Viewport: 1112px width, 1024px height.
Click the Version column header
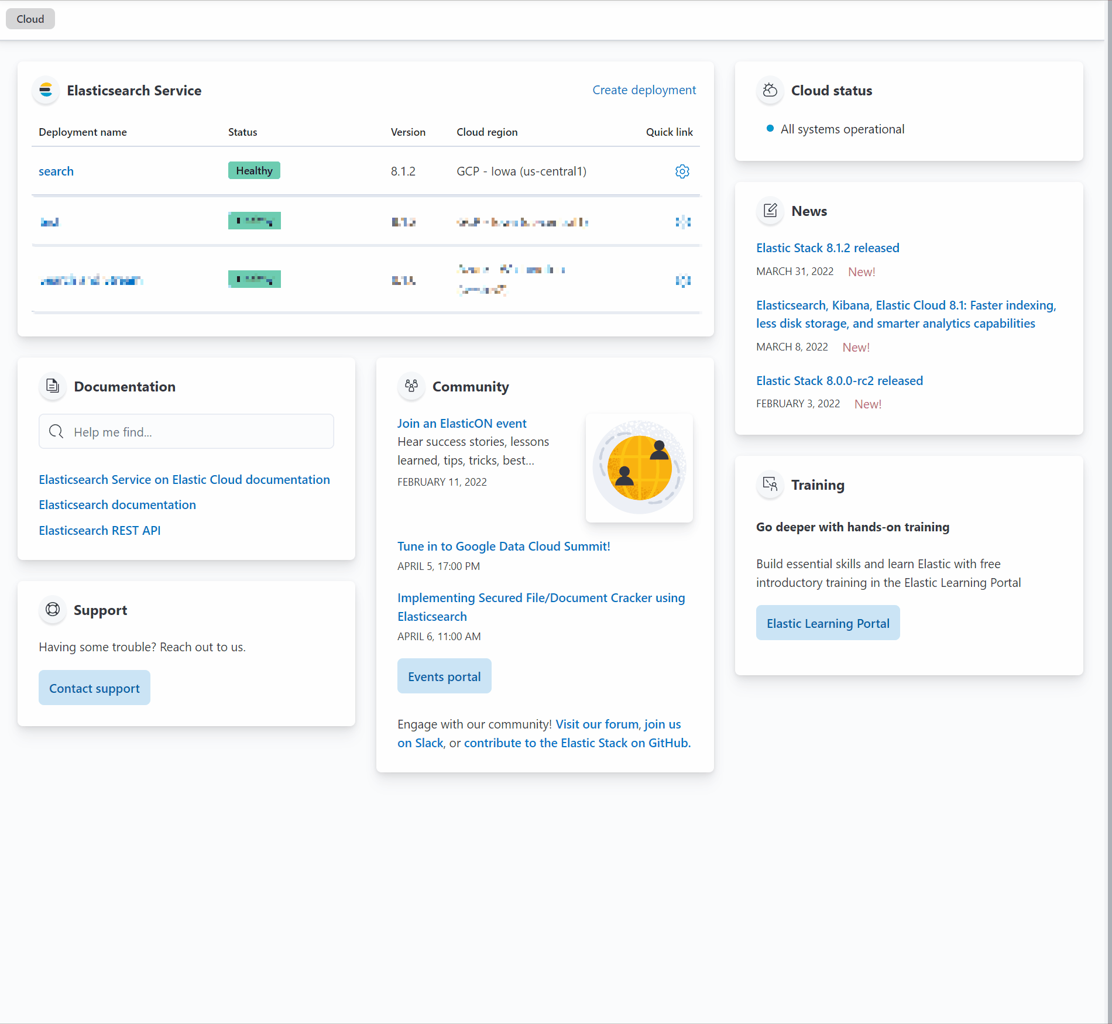click(408, 132)
